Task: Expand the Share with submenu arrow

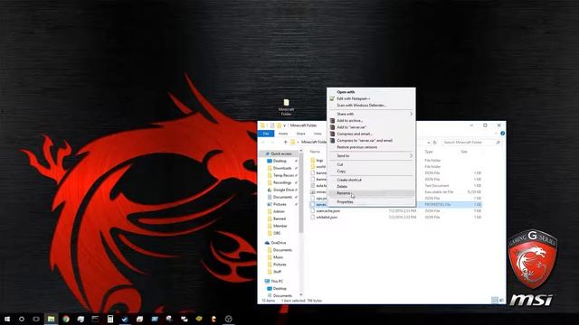Action: [x=411, y=114]
